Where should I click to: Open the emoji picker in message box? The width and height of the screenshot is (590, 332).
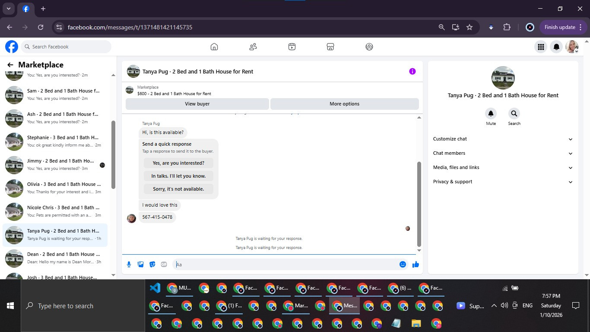point(403,264)
